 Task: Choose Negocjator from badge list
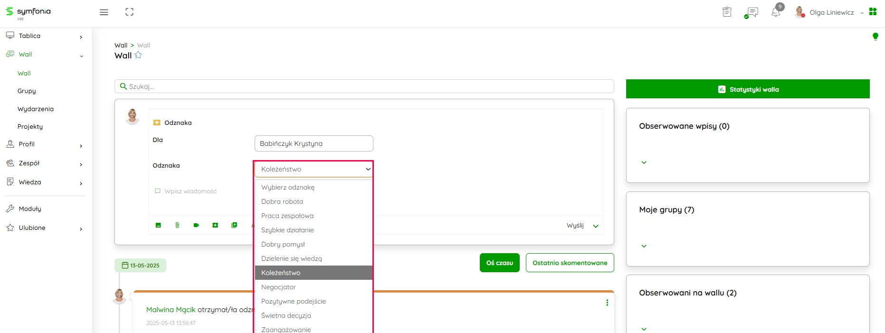point(278,287)
